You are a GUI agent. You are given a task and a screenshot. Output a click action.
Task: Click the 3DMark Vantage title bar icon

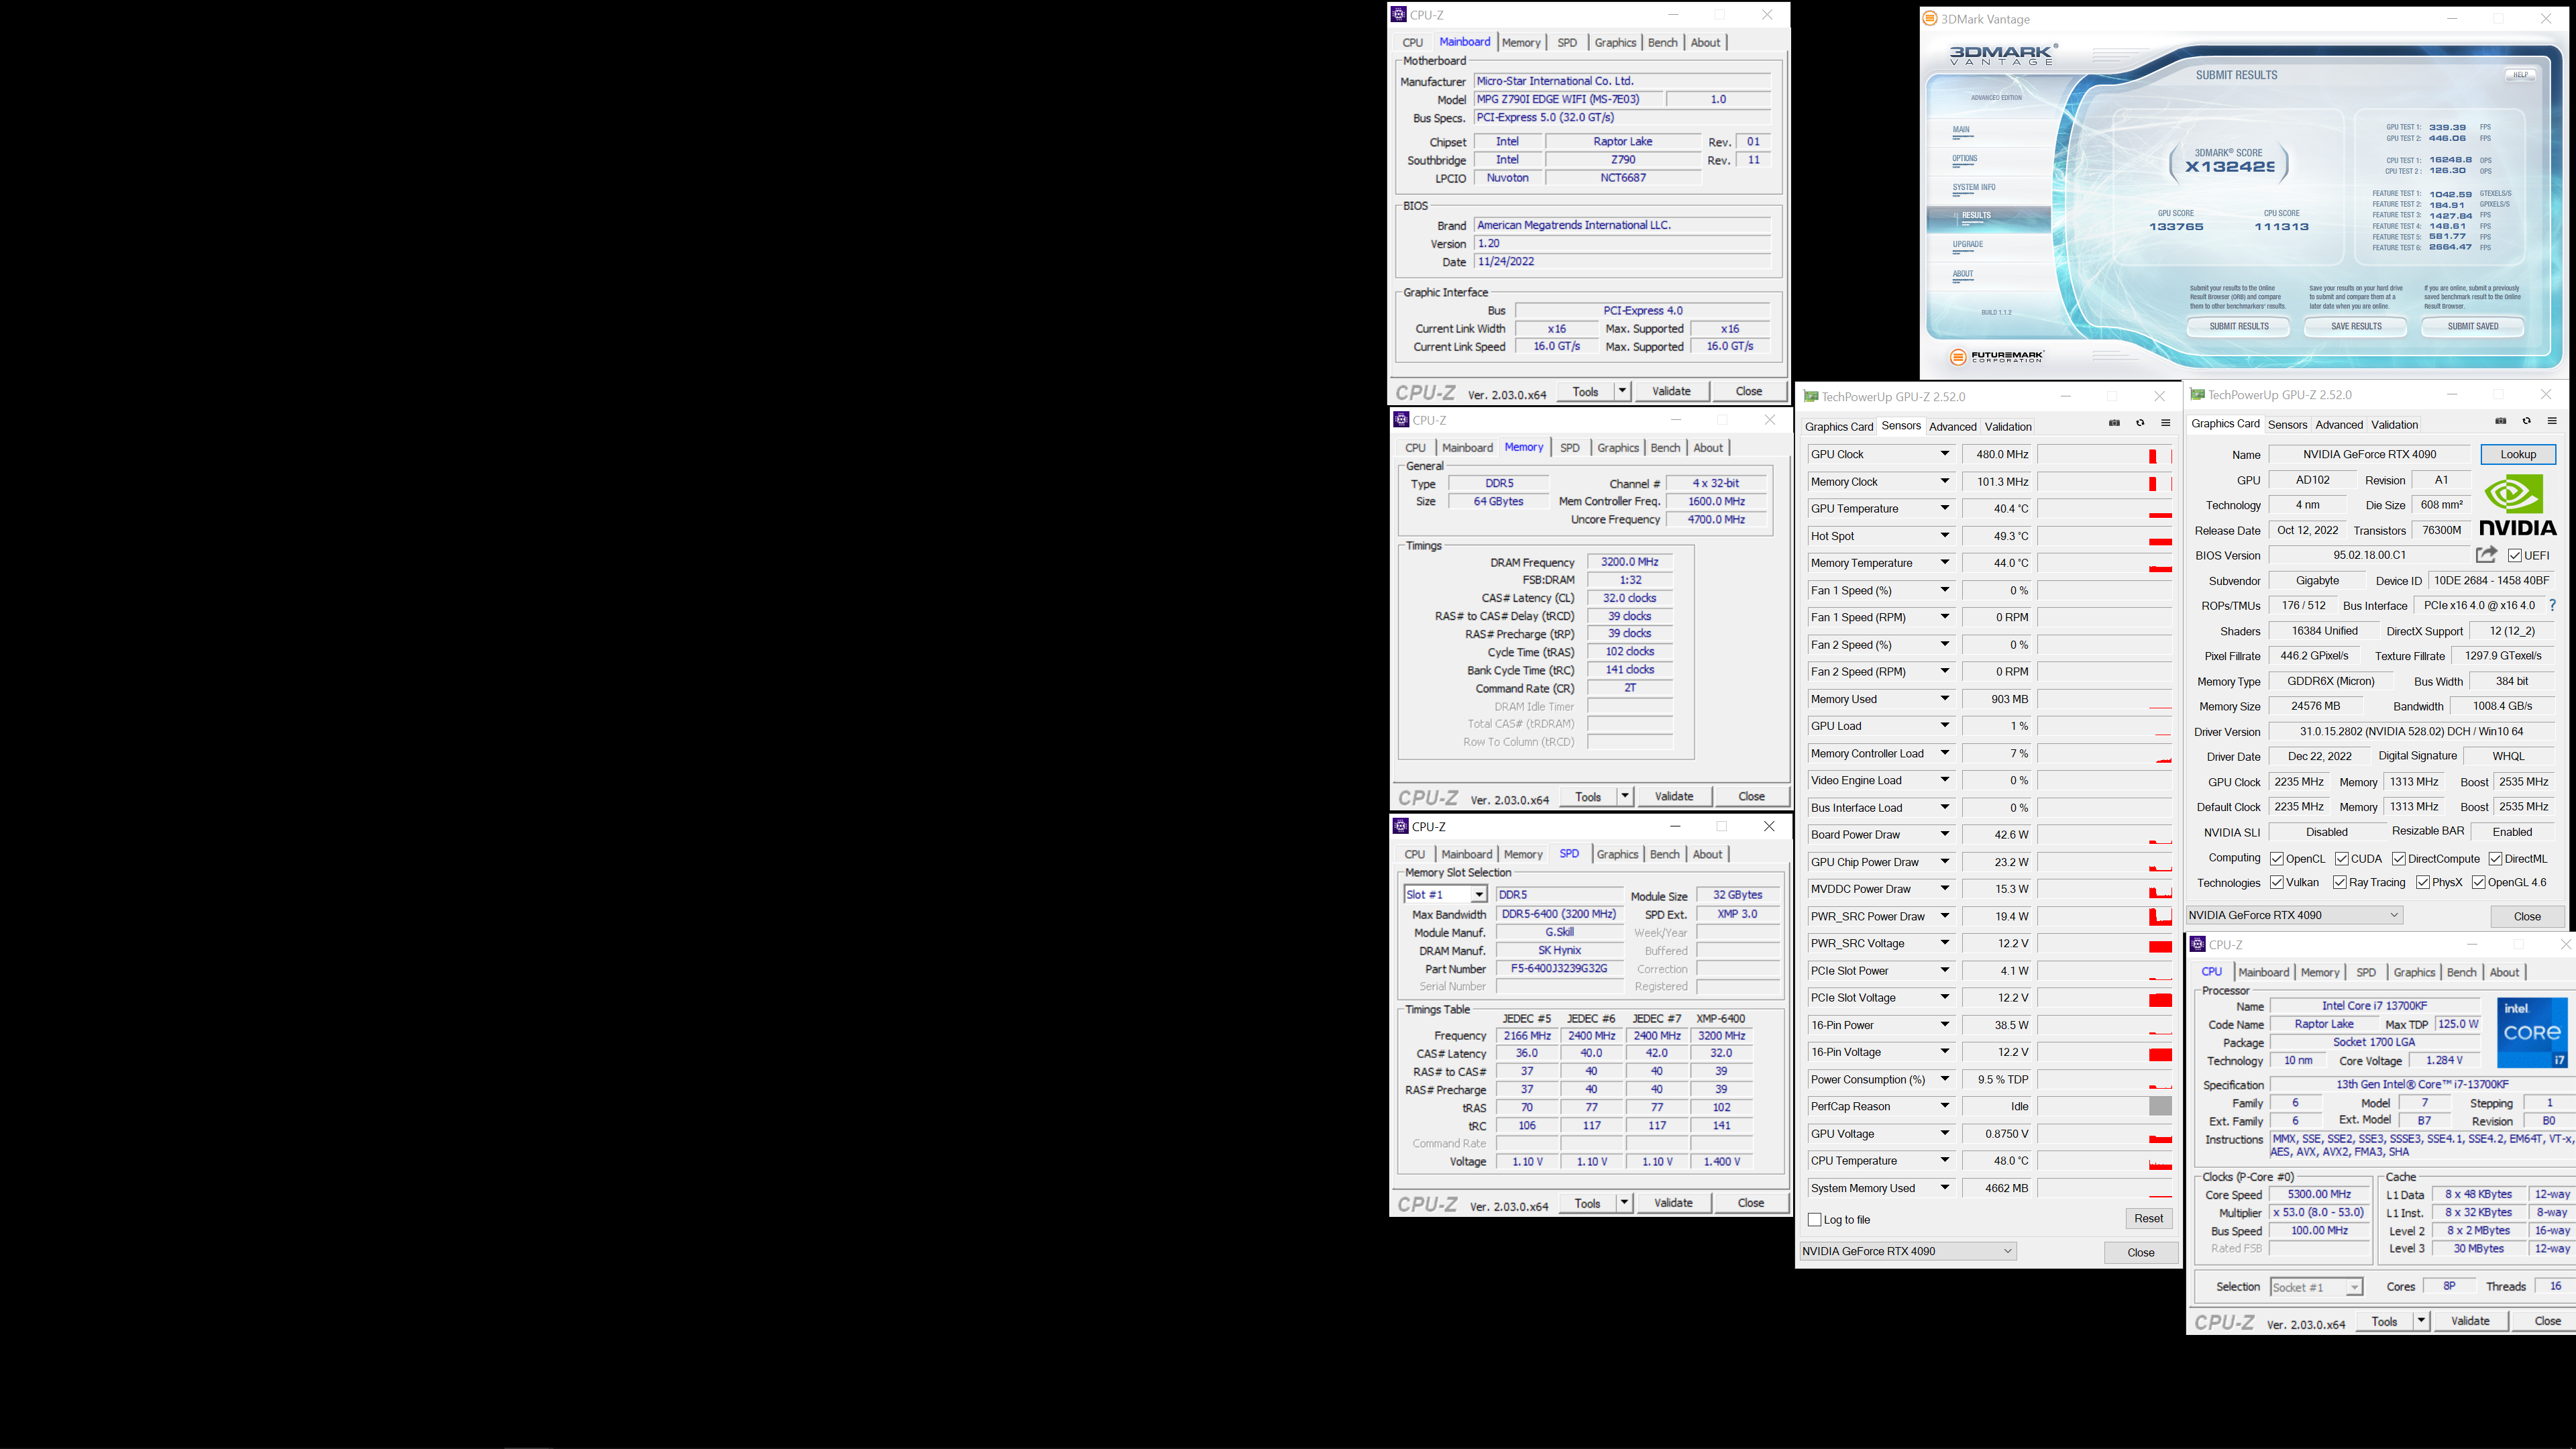(1930, 18)
